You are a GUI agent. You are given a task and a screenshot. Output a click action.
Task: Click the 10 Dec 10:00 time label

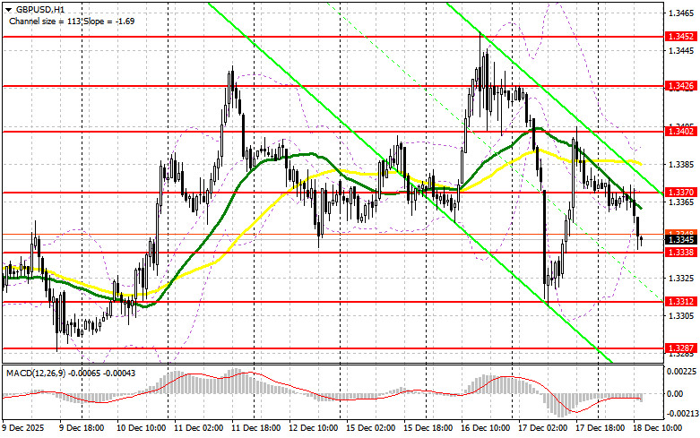click(142, 428)
